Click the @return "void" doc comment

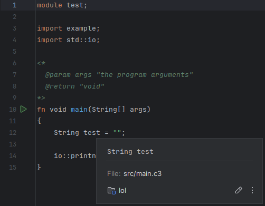pyautogui.click(x=74, y=86)
